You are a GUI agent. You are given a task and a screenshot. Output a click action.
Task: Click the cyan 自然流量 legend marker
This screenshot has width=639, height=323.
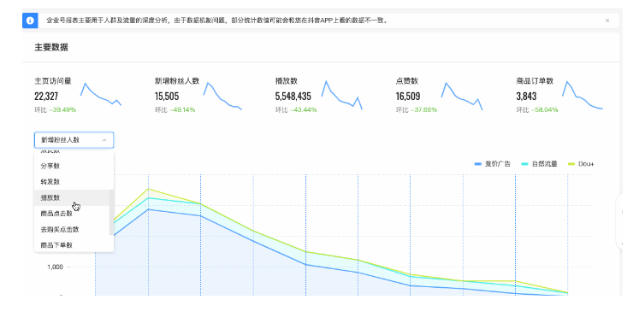pyautogui.click(x=525, y=164)
